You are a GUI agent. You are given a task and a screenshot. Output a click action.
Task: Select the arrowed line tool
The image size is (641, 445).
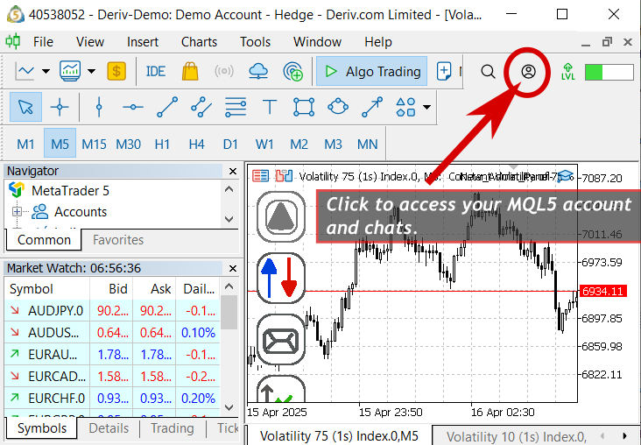tap(372, 107)
